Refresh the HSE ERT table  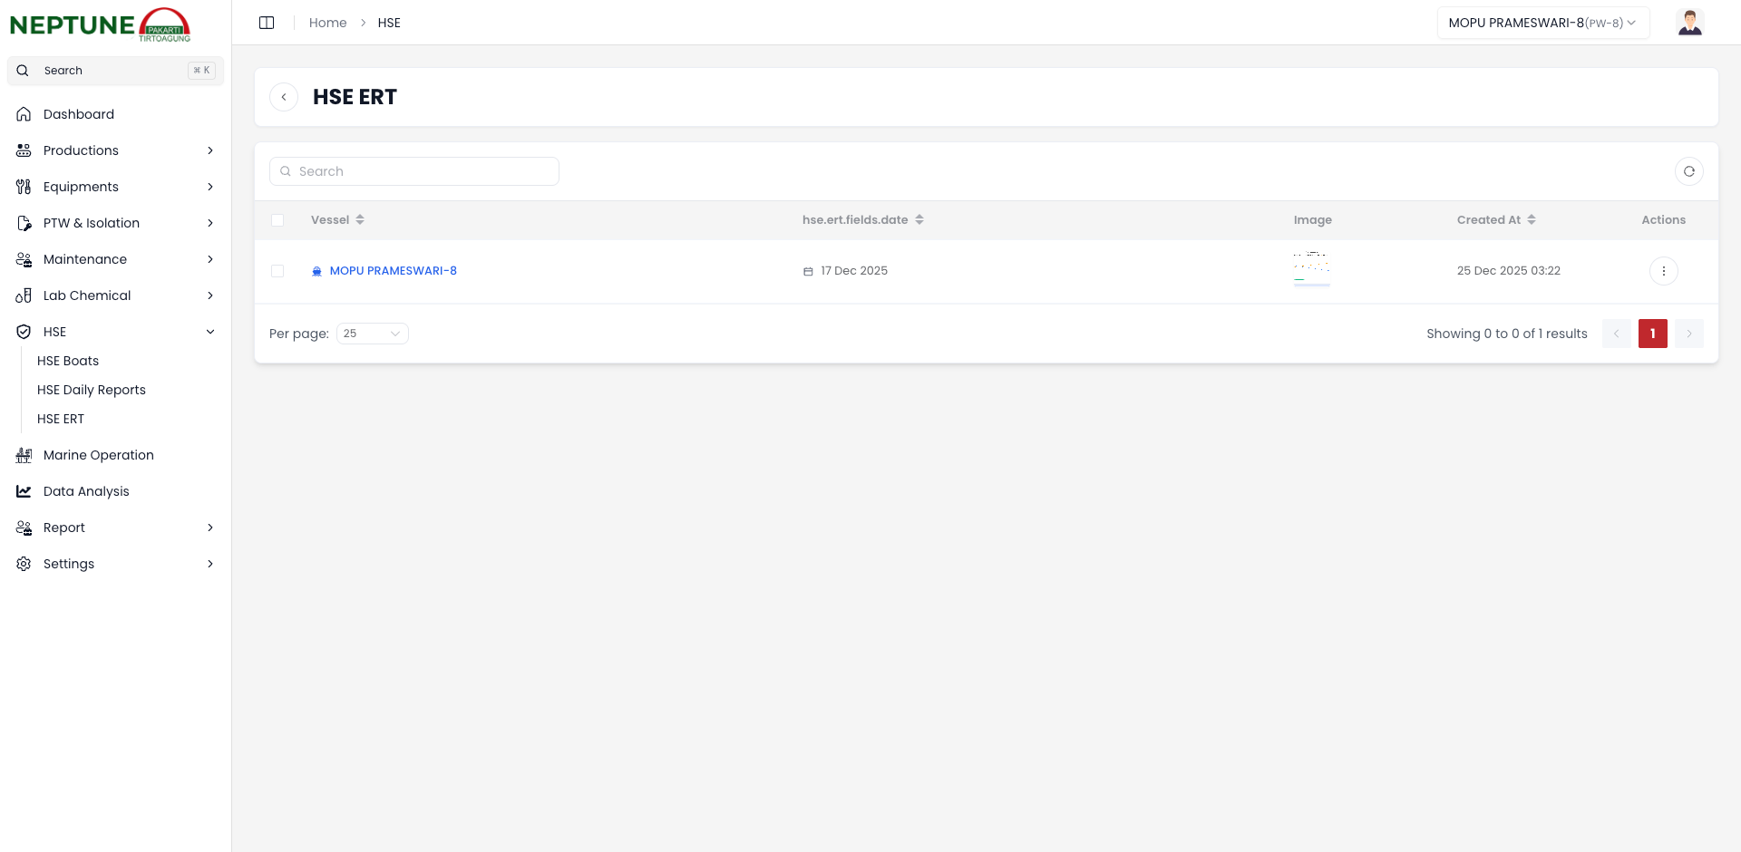click(1688, 171)
